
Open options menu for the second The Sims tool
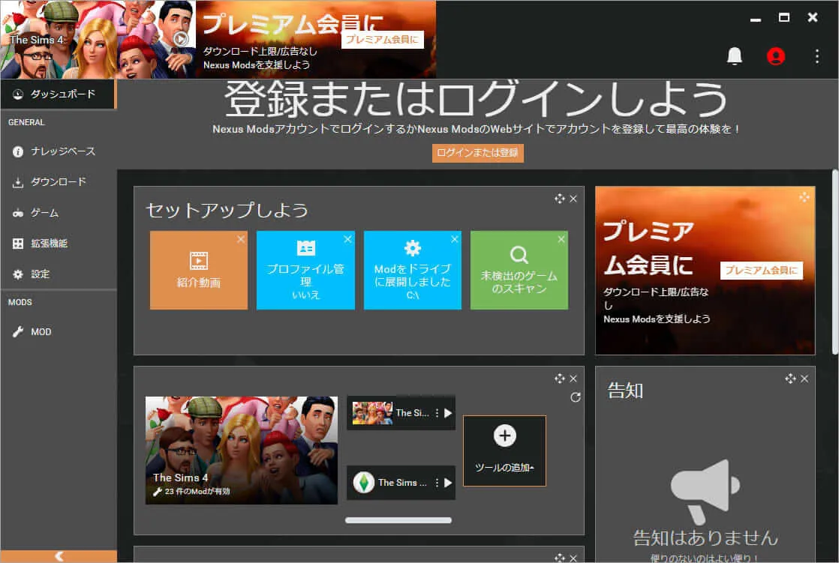438,483
